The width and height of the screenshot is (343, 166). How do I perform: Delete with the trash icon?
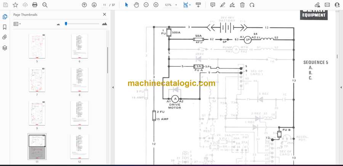pos(242,5)
